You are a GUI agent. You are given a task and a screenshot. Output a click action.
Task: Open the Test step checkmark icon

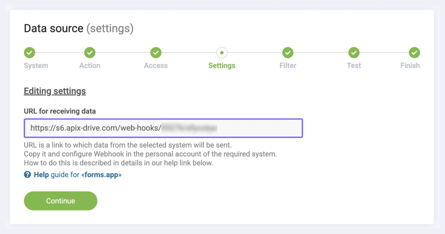point(354,53)
